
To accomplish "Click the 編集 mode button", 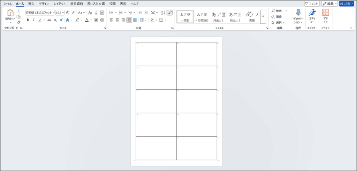I will point(329,3).
